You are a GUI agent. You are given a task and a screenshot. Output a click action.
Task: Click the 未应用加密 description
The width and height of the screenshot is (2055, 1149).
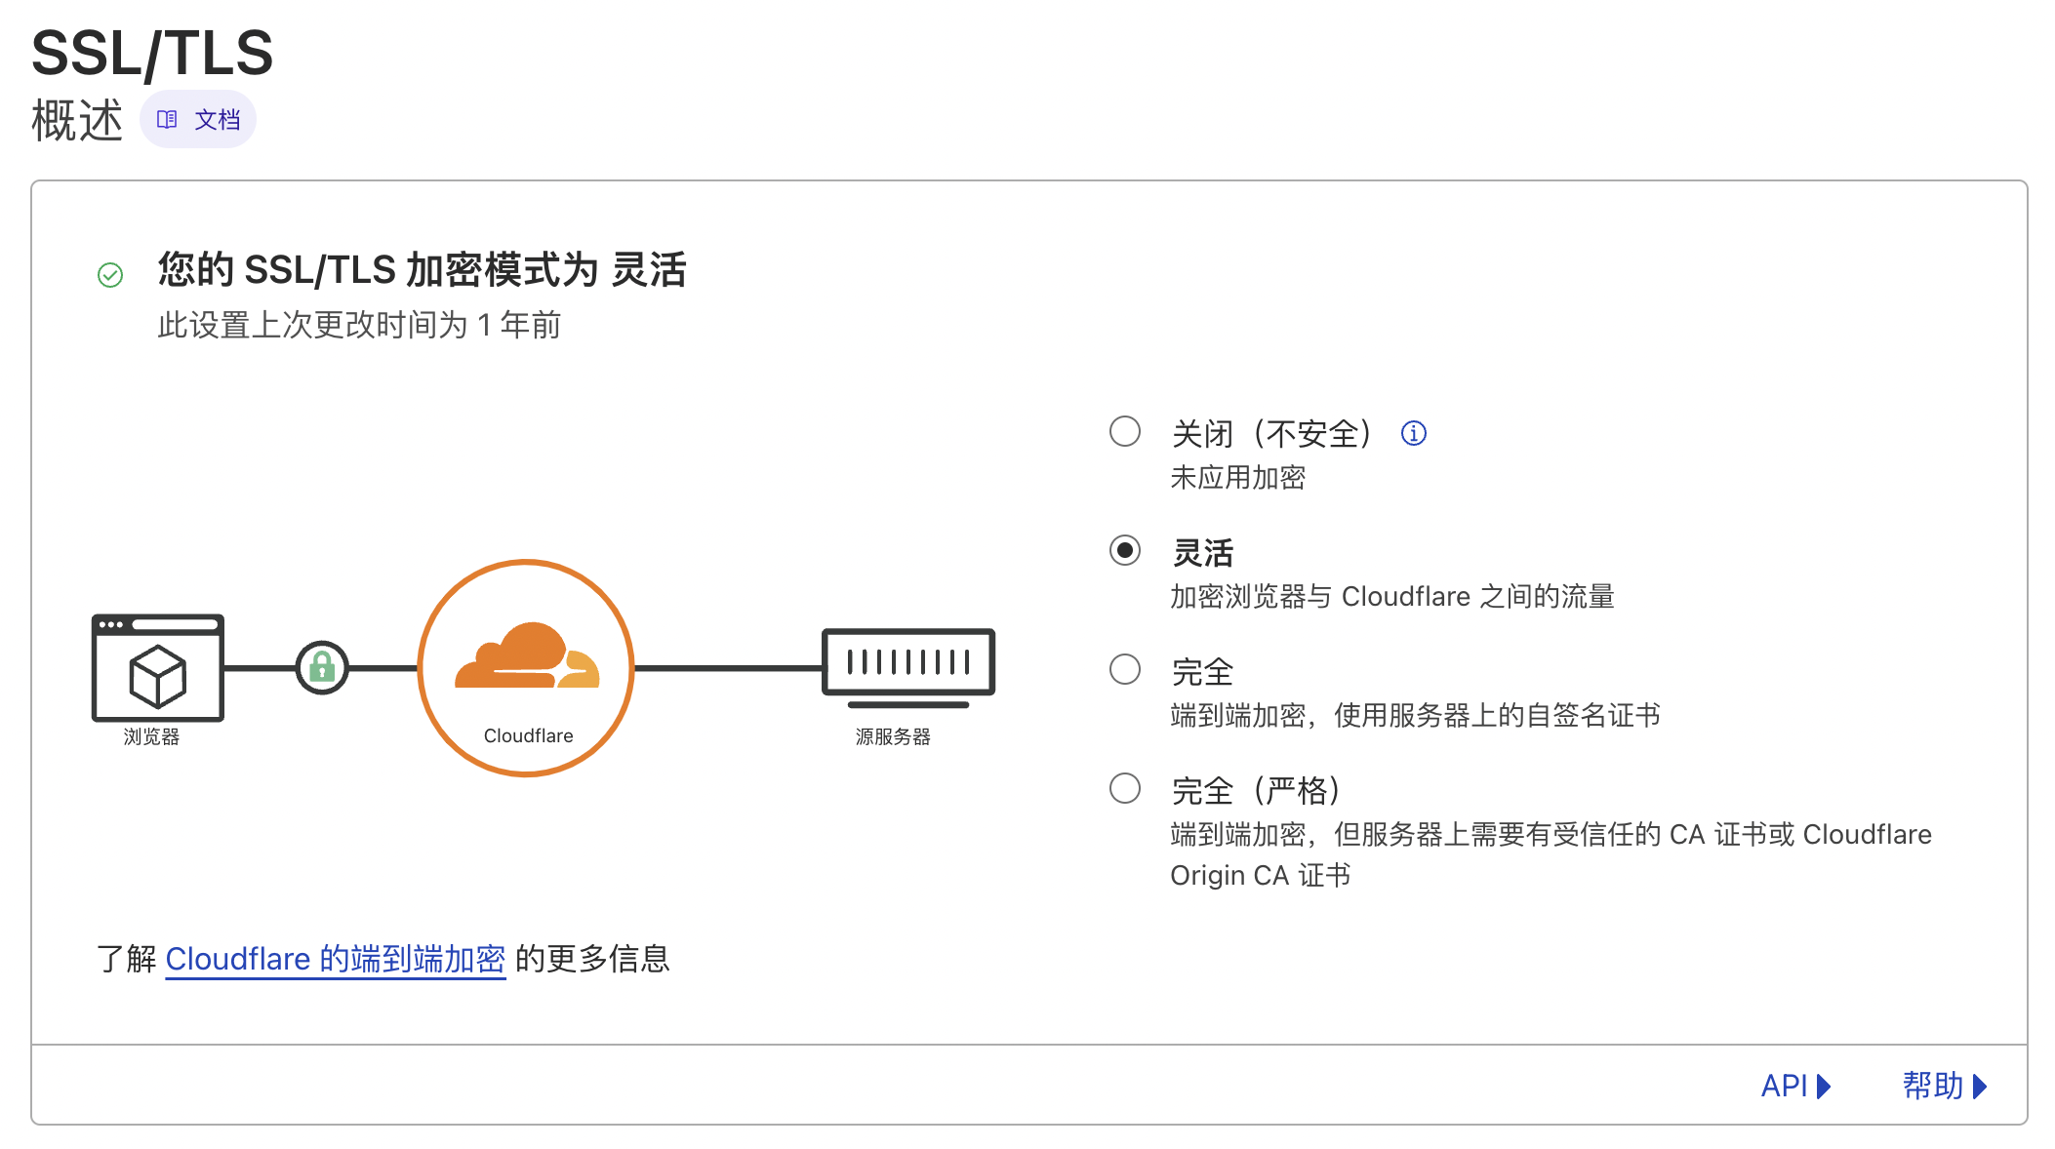[1237, 478]
